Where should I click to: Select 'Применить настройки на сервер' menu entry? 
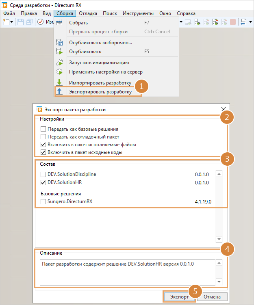pyautogui.click(x=106, y=72)
